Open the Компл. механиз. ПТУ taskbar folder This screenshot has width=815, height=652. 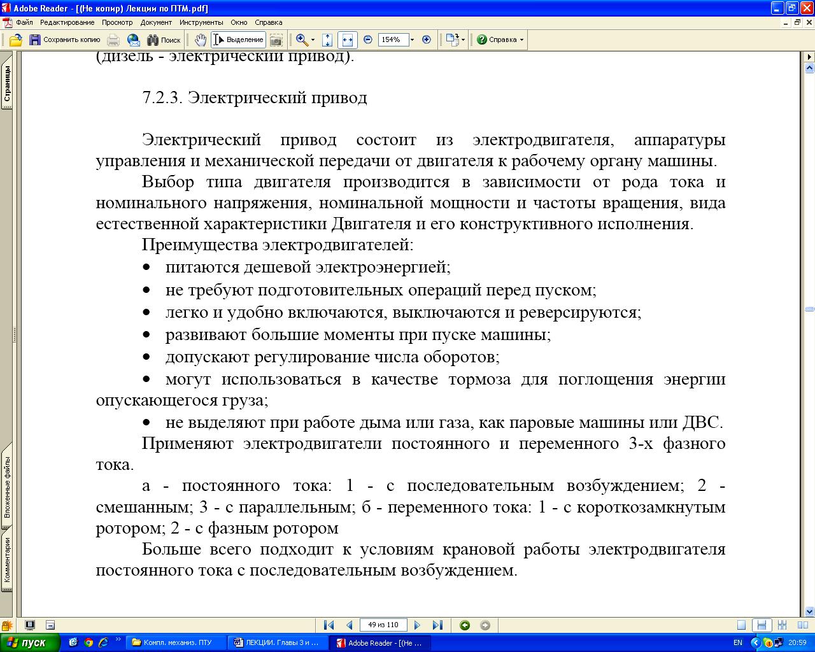point(176,642)
